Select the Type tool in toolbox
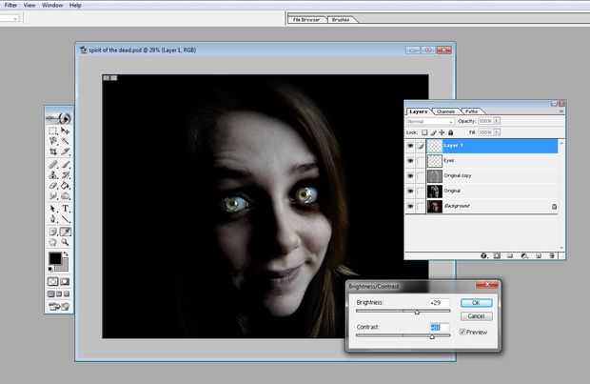This screenshot has width=590, height=384. (66, 208)
